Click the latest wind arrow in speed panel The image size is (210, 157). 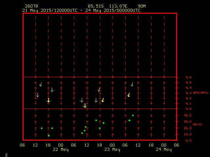(132, 84)
